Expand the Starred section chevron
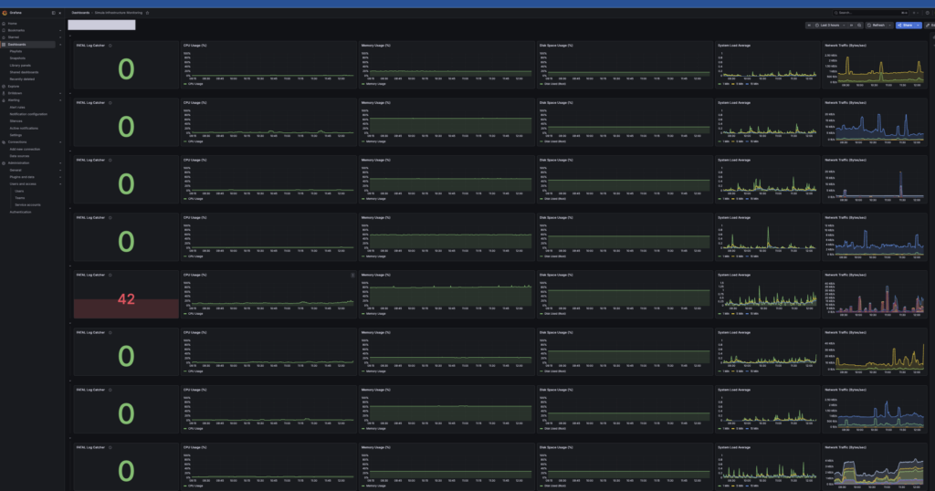The height and width of the screenshot is (491, 935). pos(60,37)
